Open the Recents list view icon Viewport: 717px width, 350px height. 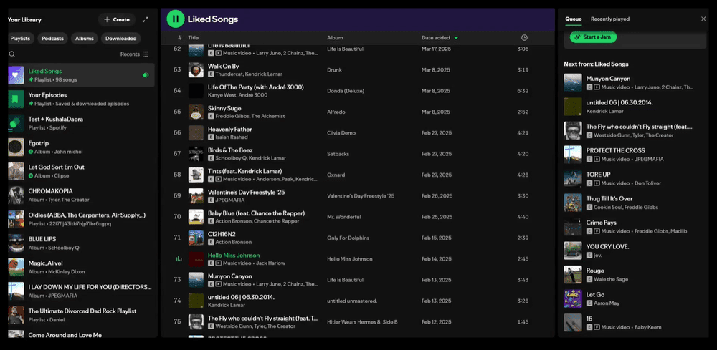pyautogui.click(x=146, y=54)
